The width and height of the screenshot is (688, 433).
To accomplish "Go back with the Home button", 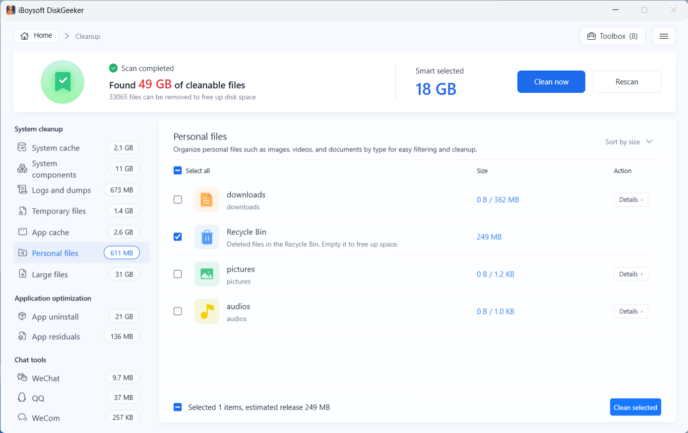I will click(36, 36).
